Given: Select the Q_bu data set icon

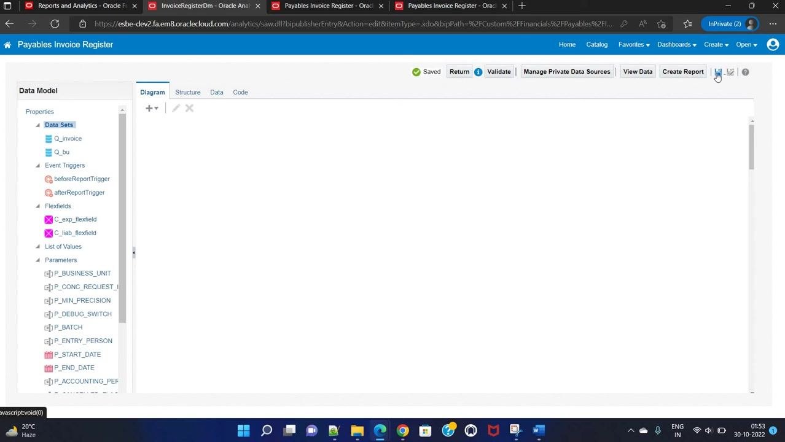Looking at the screenshot, I should pyautogui.click(x=49, y=152).
